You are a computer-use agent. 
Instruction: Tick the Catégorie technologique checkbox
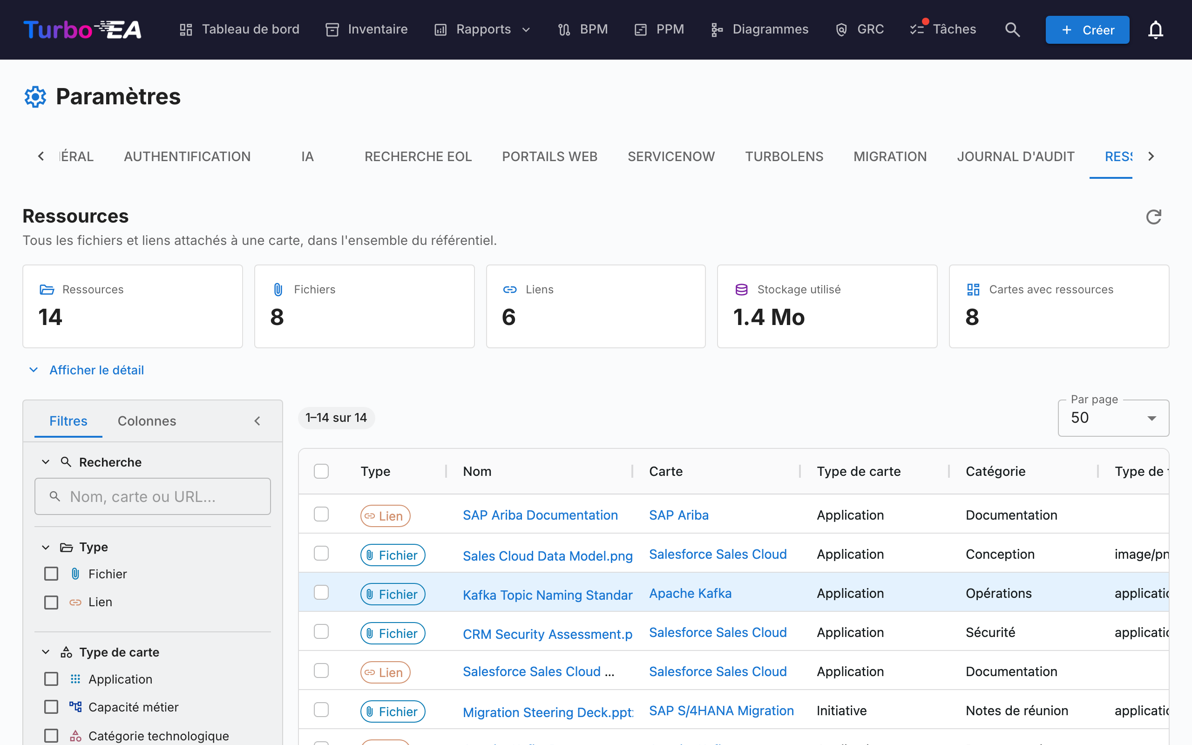(51, 736)
